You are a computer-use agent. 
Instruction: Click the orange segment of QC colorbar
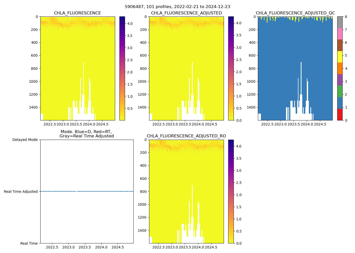pyautogui.click(x=340, y=68)
